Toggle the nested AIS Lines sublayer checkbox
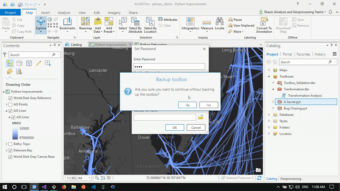The image size is (340, 191). pos(13,117)
